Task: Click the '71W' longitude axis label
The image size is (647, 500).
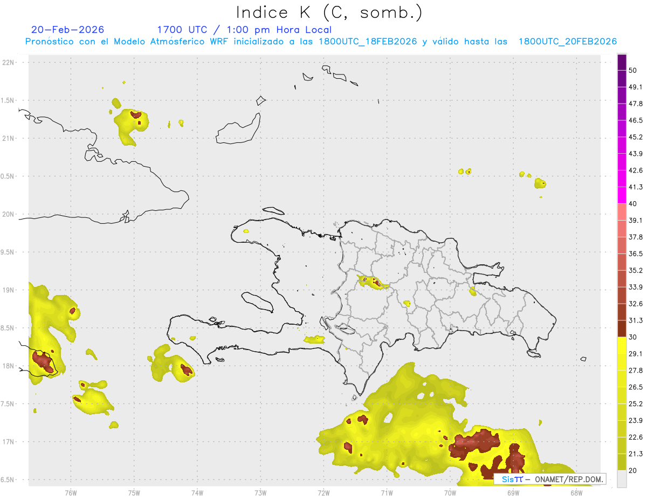Action: click(387, 492)
